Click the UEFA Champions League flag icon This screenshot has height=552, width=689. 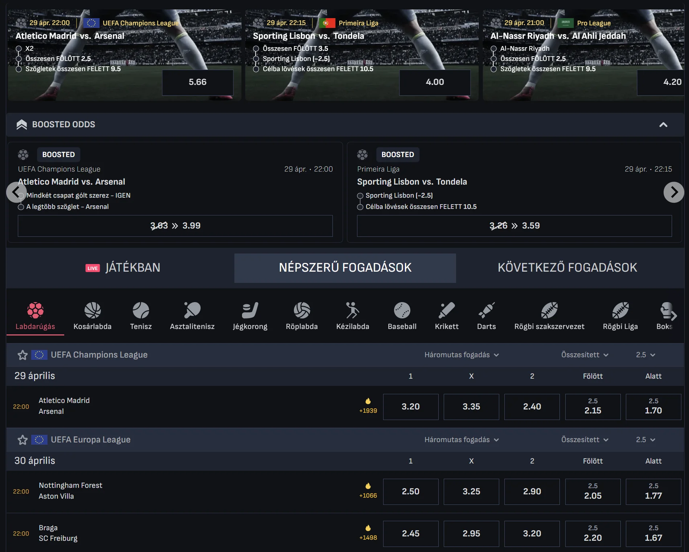(x=39, y=355)
